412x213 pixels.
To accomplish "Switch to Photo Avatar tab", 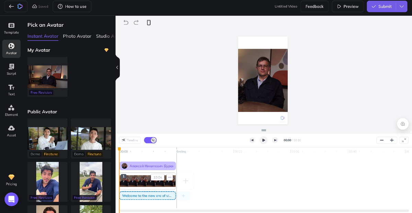I will 77,36.
